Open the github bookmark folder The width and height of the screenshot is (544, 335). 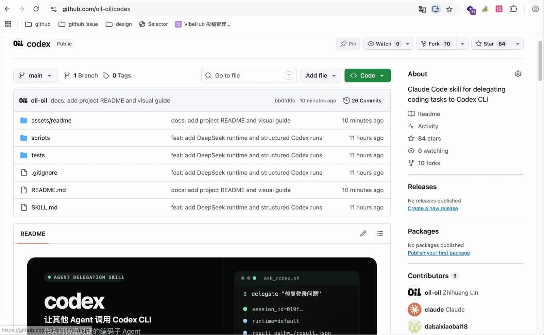point(38,24)
